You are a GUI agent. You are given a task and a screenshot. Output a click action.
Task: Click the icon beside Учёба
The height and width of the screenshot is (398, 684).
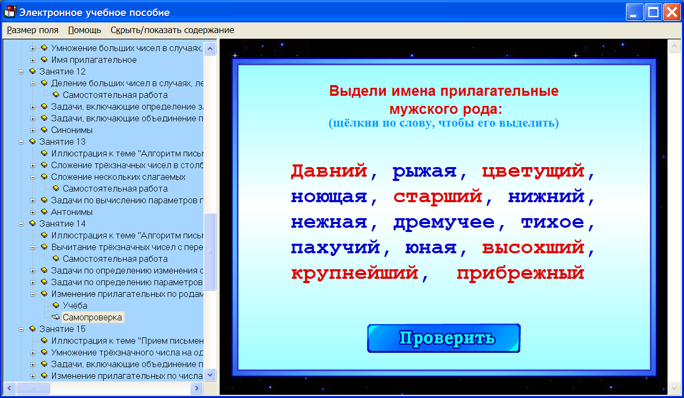[x=55, y=305]
